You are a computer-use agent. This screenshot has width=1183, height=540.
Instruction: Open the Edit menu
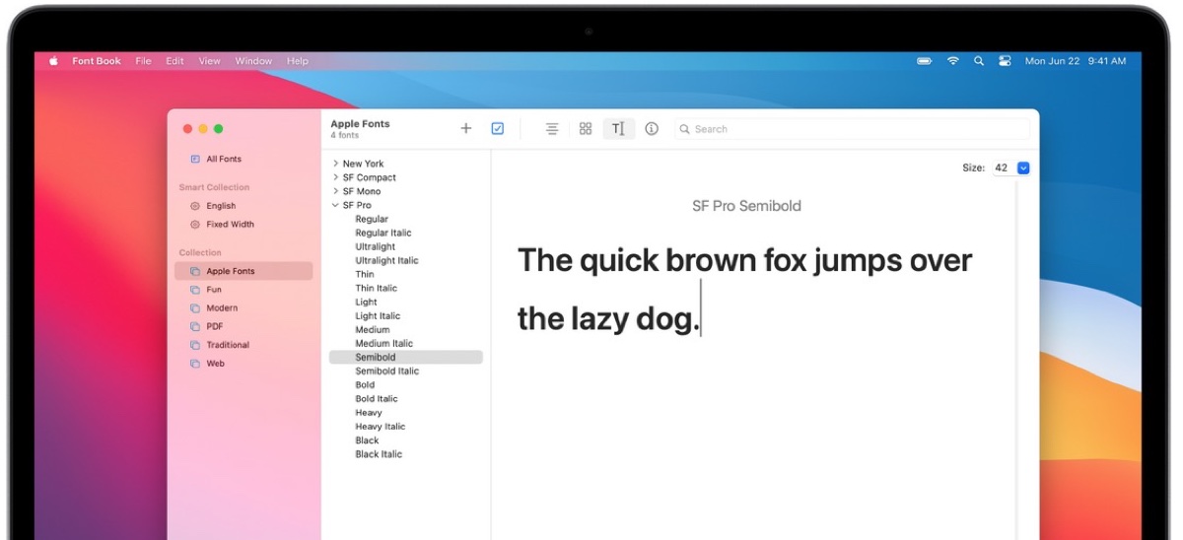(174, 61)
